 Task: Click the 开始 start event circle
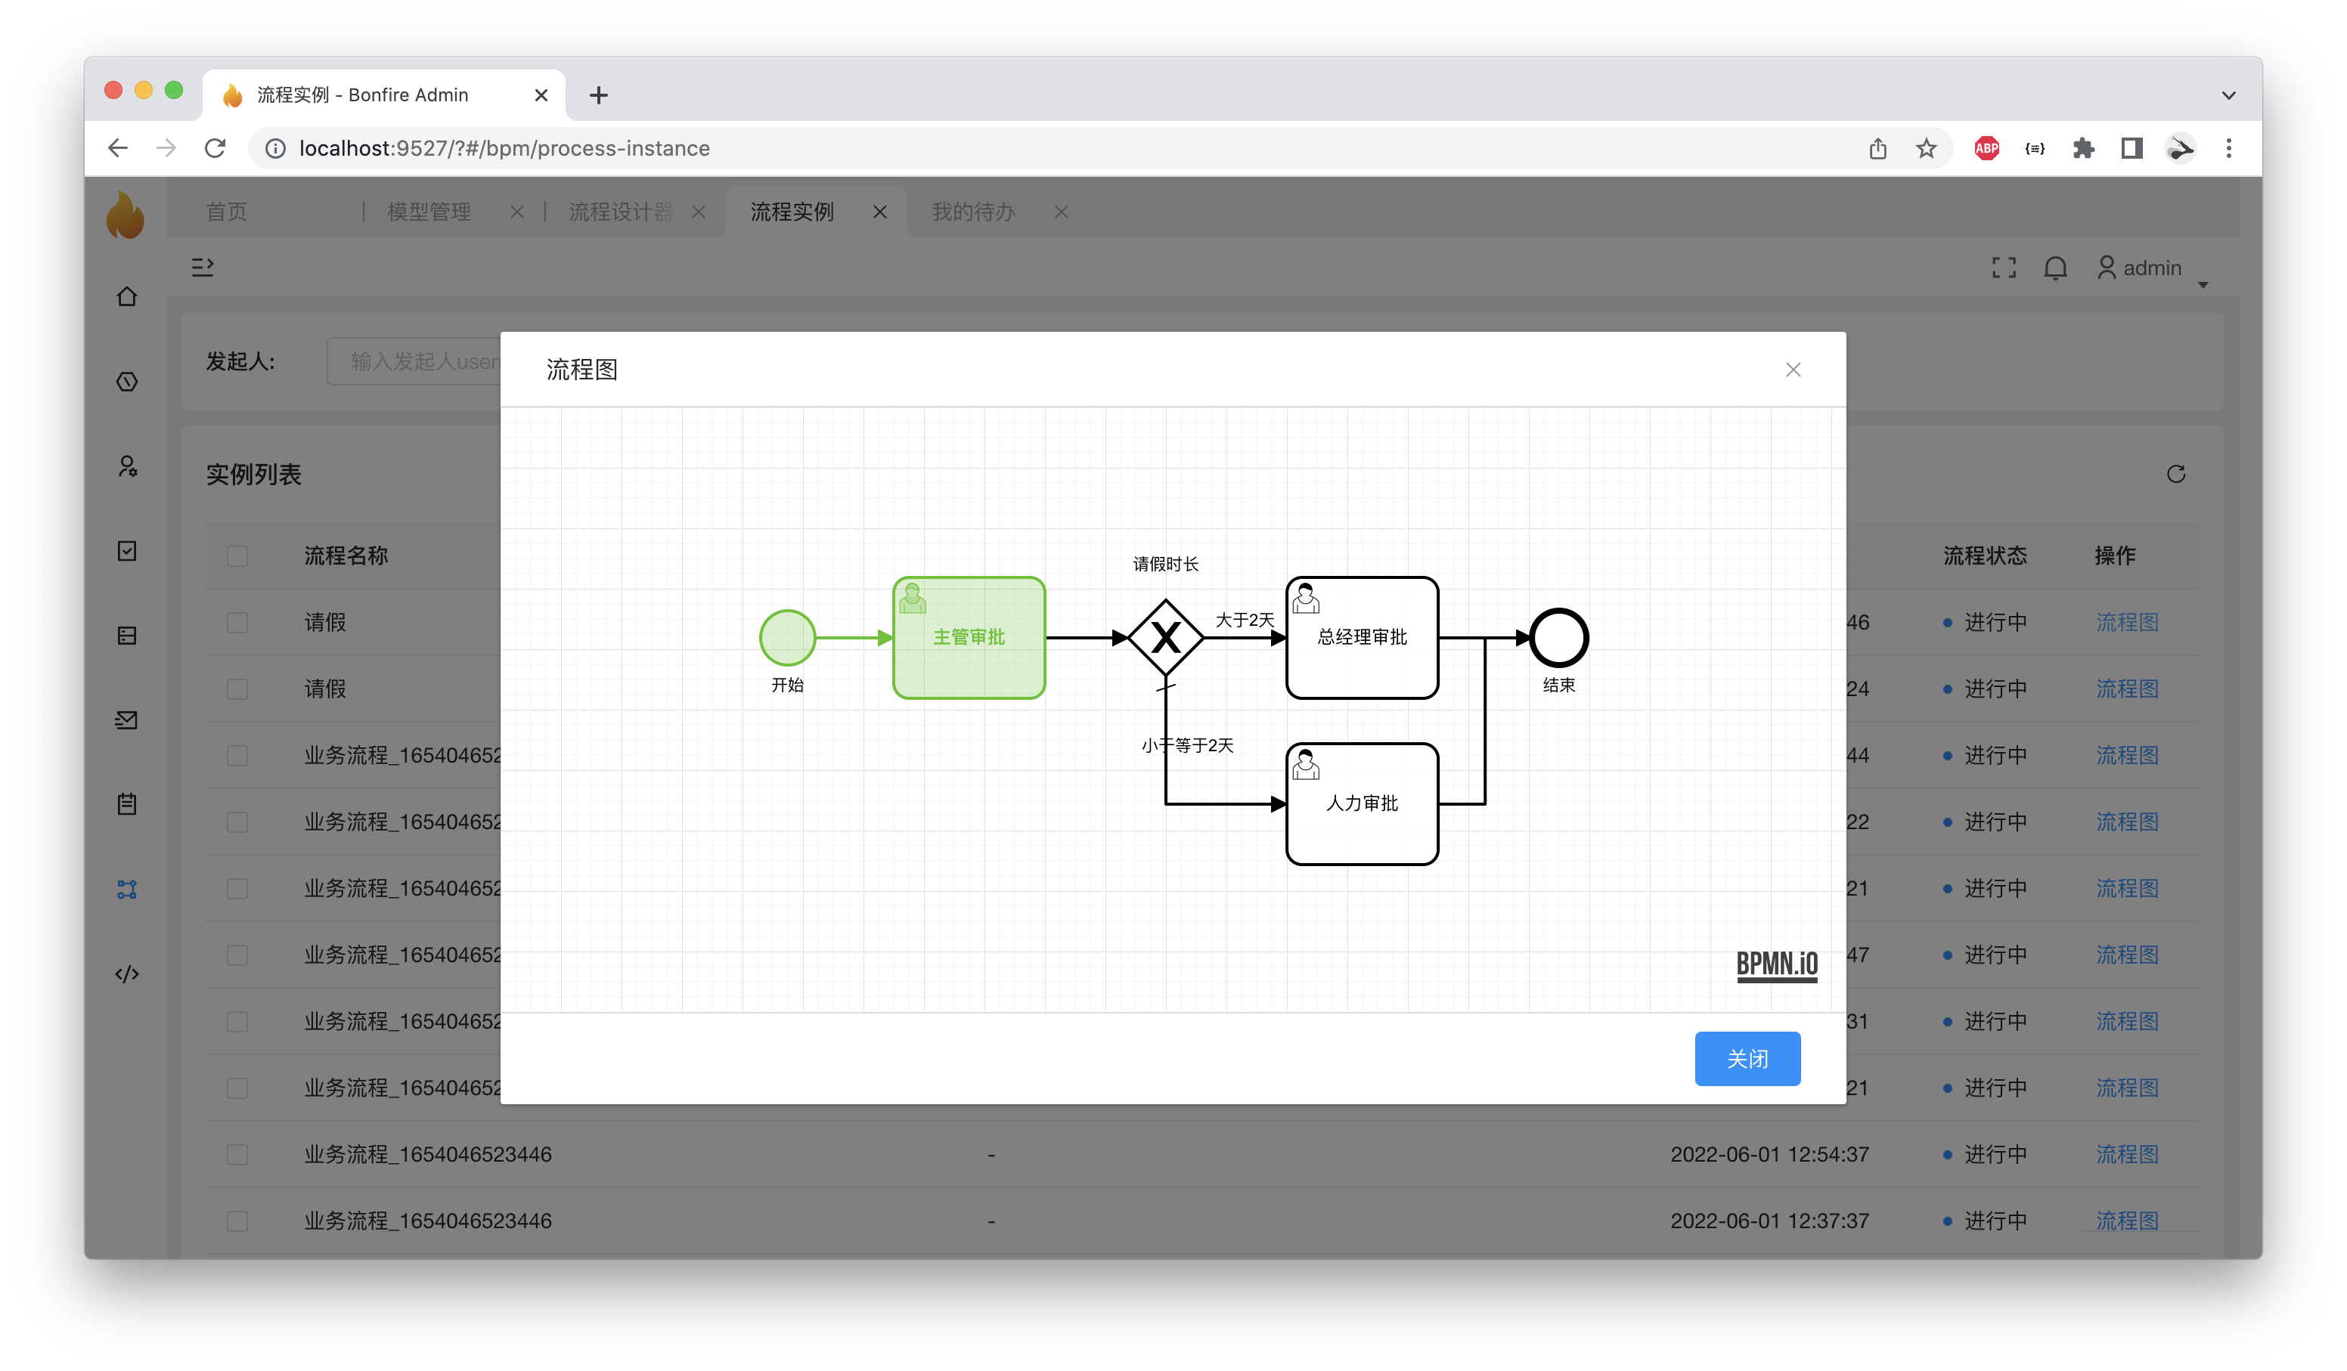(x=787, y=638)
